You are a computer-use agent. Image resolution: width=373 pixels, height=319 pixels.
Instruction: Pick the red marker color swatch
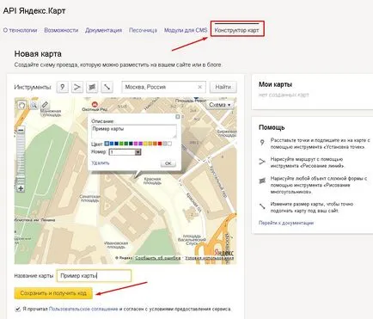click(x=160, y=144)
